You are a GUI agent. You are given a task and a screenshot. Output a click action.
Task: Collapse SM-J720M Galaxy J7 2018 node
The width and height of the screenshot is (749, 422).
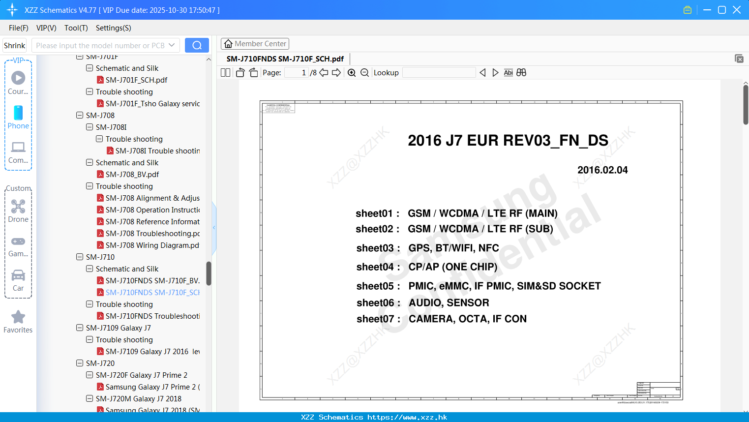tap(90, 398)
